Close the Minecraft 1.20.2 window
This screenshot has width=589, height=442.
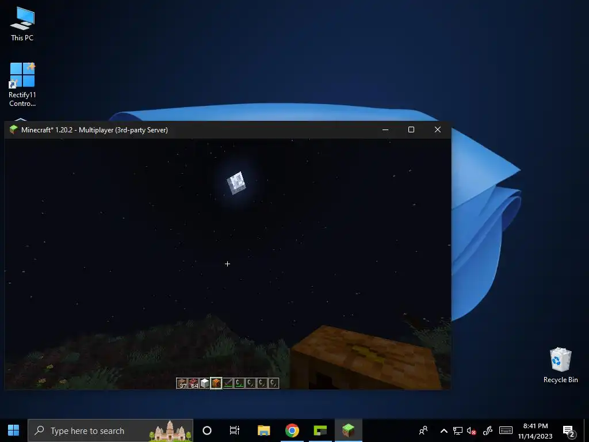[x=438, y=129]
